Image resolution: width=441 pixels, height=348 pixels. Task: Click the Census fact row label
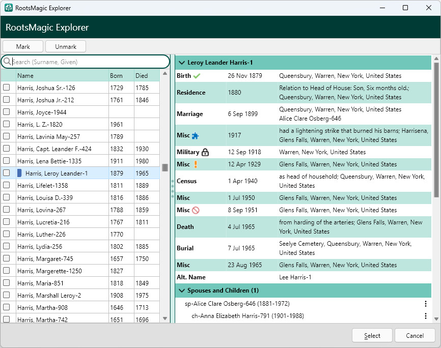[x=186, y=181]
